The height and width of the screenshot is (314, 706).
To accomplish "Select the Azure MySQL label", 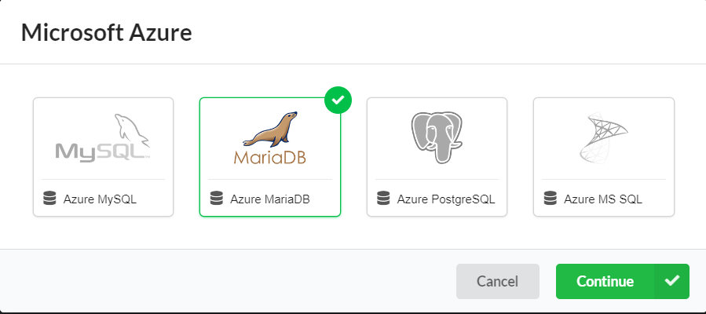I will [100, 199].
